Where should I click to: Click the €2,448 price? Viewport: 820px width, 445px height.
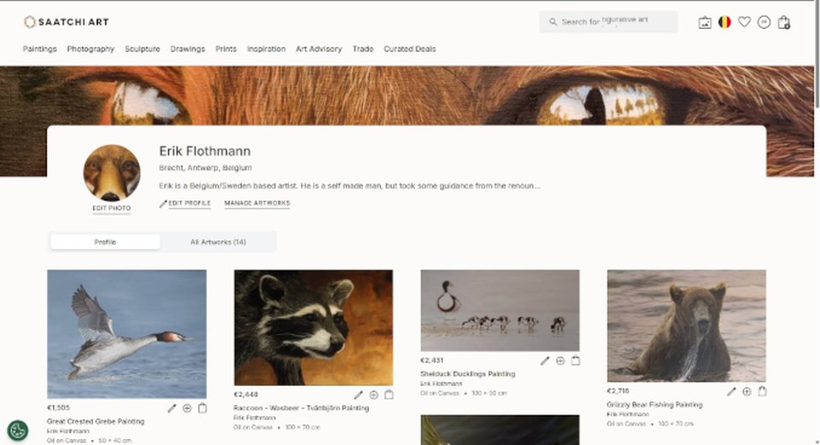click(246, 395)
